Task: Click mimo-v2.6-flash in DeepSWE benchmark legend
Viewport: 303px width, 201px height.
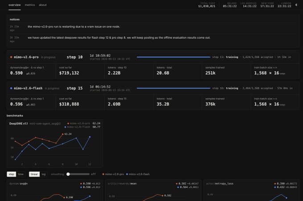Action: 77,127
